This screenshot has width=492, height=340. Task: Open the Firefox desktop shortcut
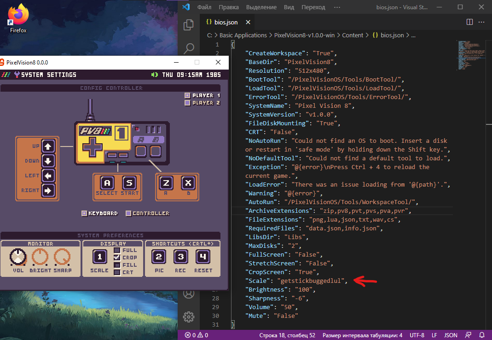coord(18,18)
